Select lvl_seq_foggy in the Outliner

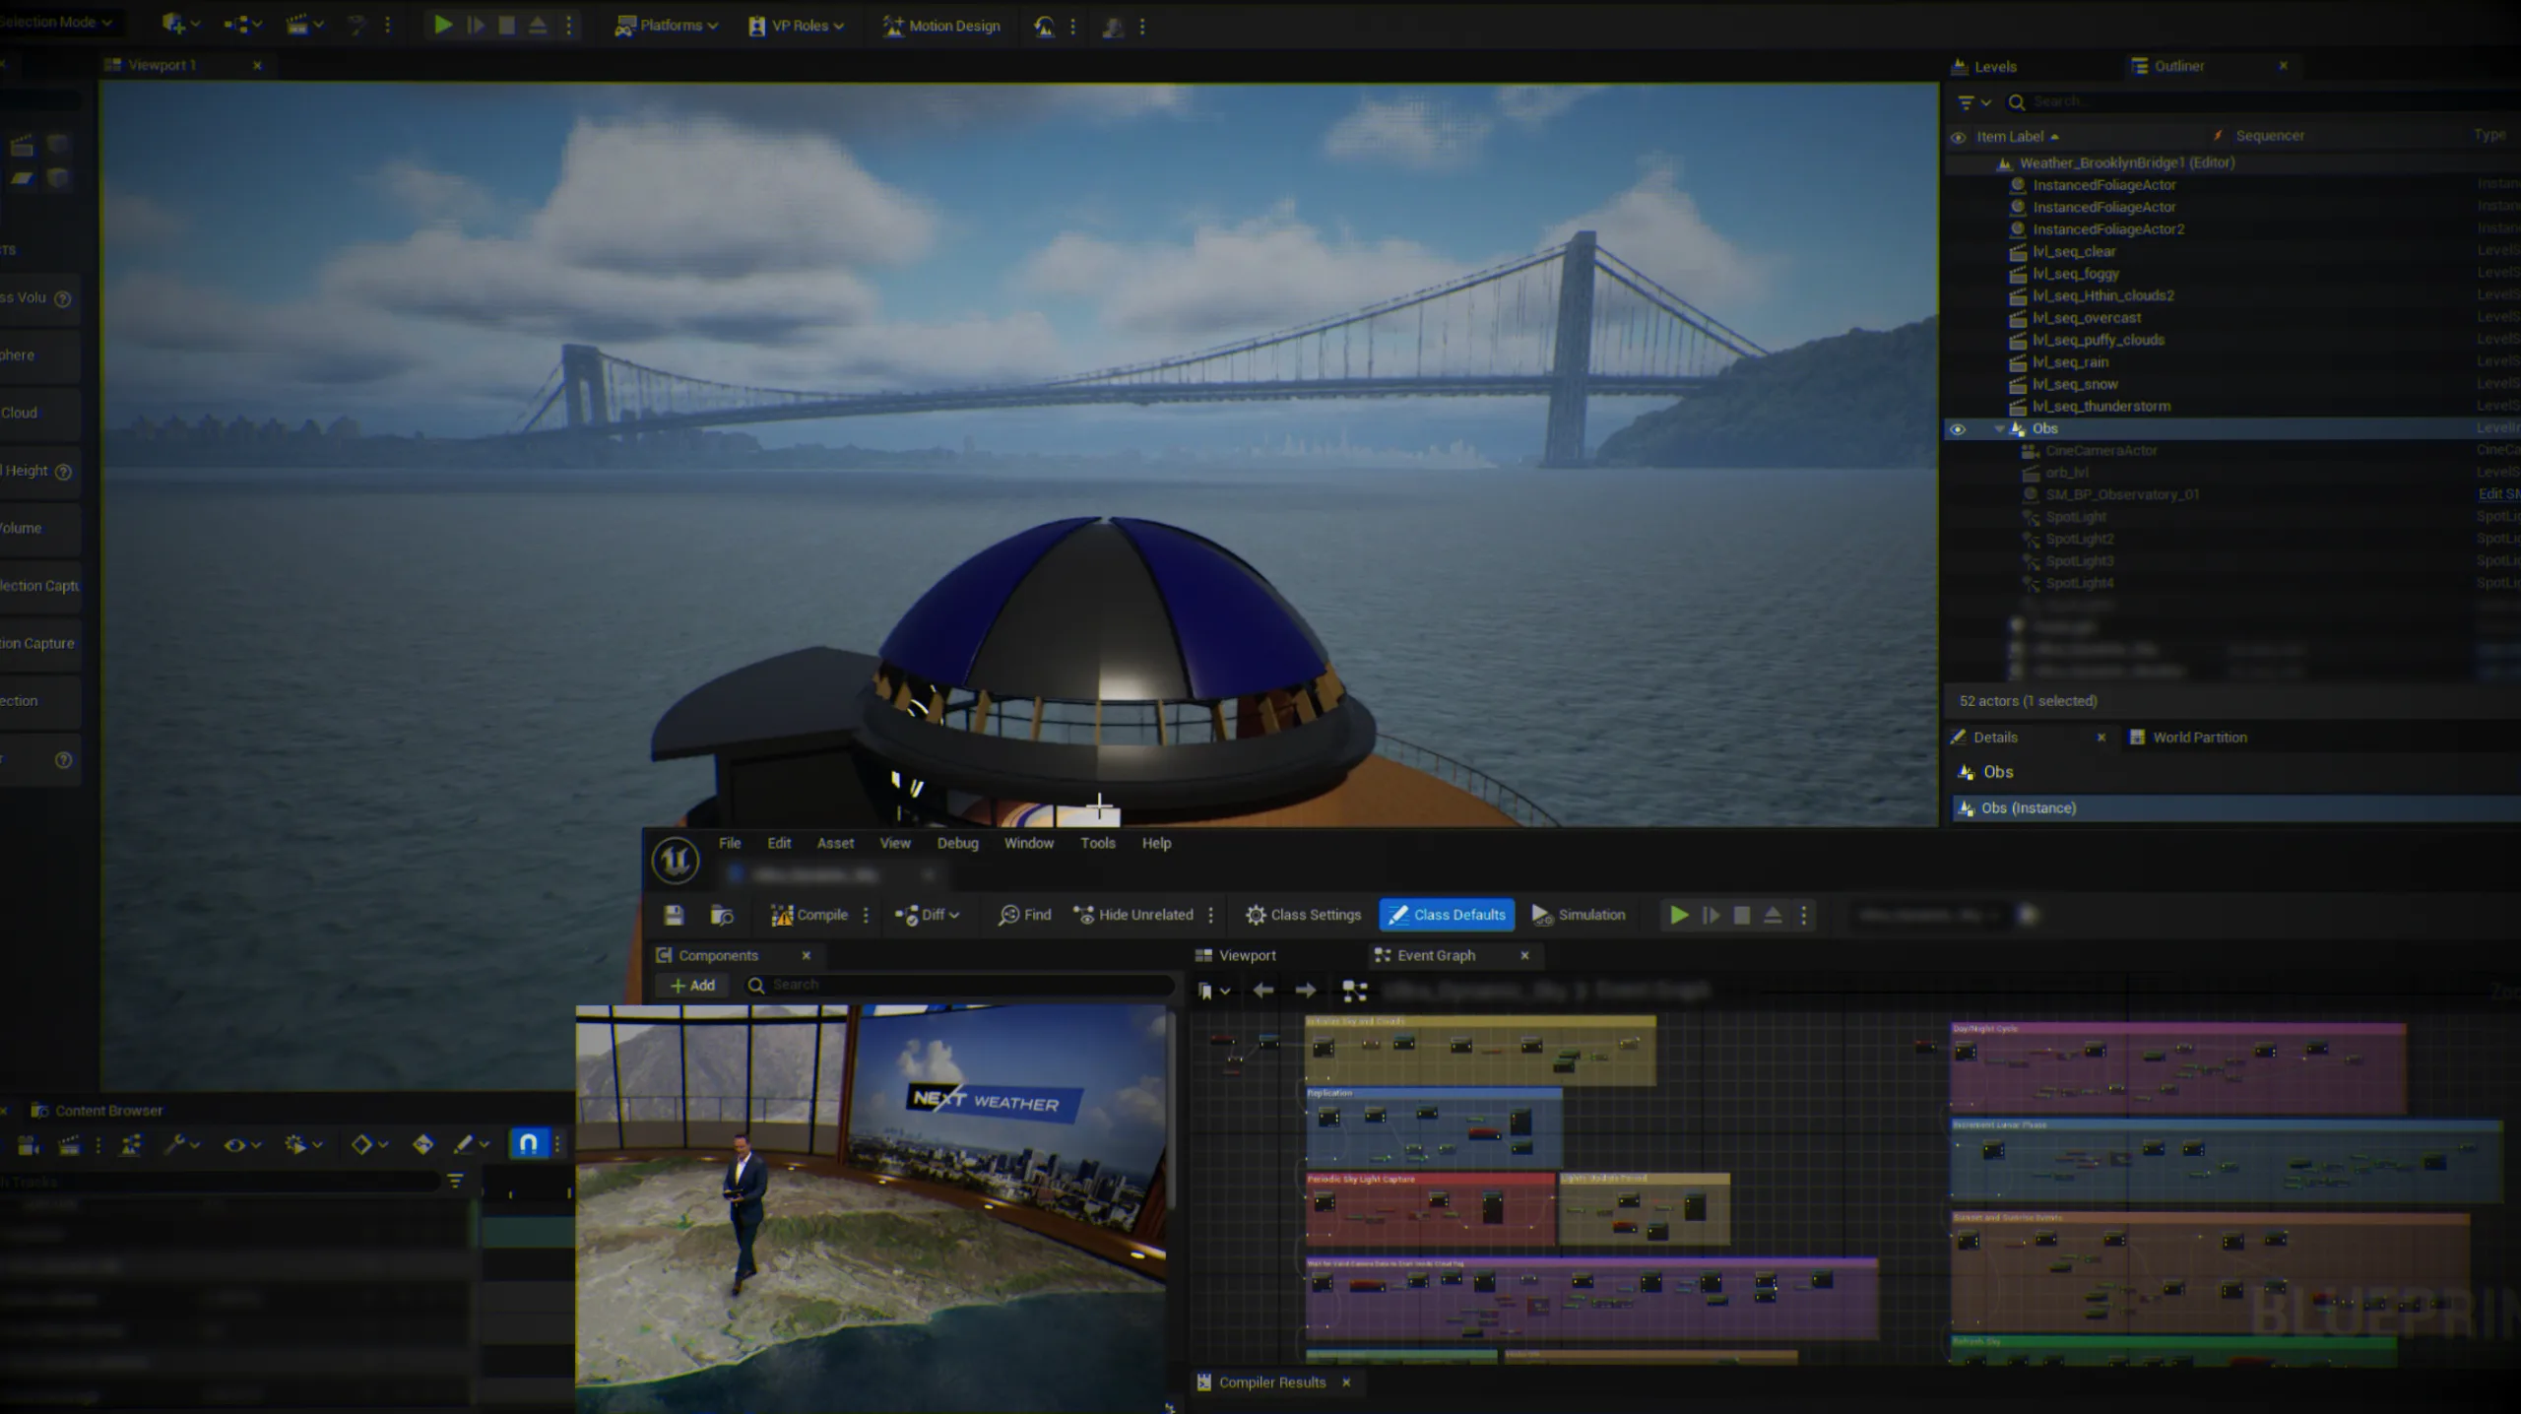[2076, 274]
